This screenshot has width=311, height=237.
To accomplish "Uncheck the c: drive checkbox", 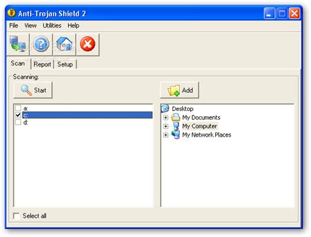I will (x=18, y=115).
